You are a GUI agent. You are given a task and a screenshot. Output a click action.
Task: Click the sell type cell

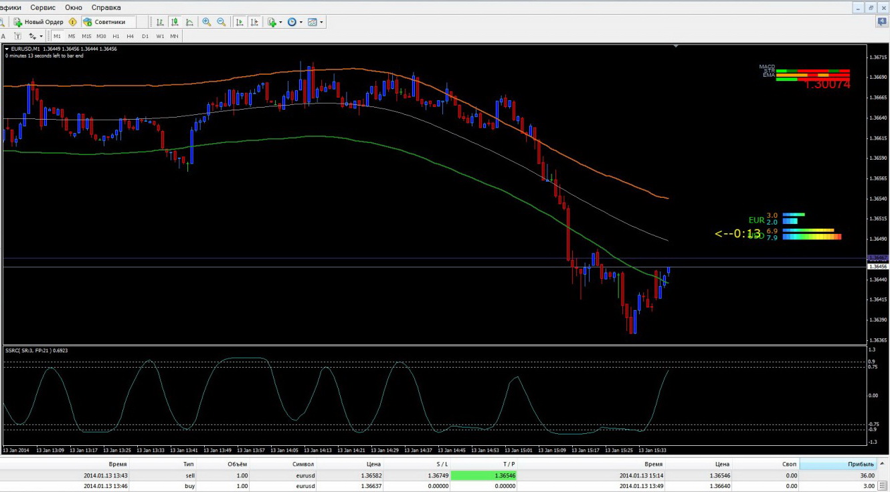pyautogui.click(x=190, y=475)
